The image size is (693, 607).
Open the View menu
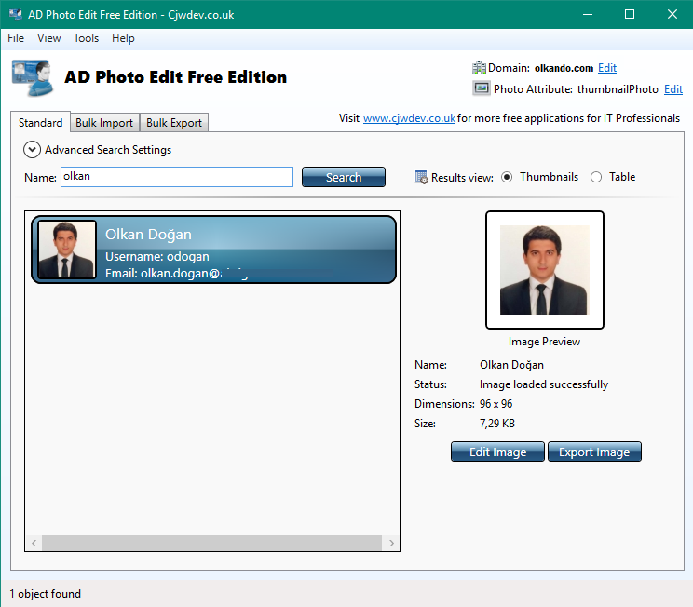click(48, 38)
